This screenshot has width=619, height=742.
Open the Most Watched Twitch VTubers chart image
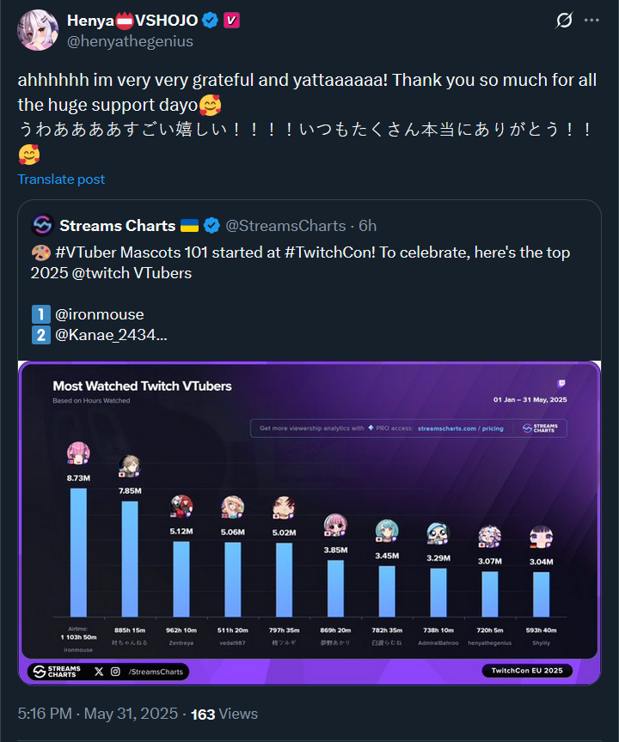tap(309, 524)
